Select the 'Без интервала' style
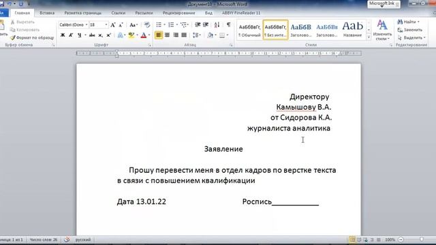The width and height of the screenshot is (436, 245). [275, 30]
